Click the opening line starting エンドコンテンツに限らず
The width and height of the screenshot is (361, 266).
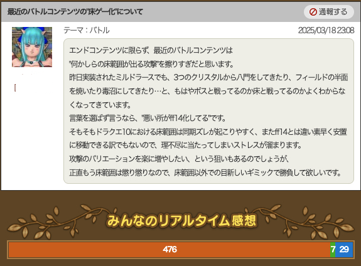[151, 50]
